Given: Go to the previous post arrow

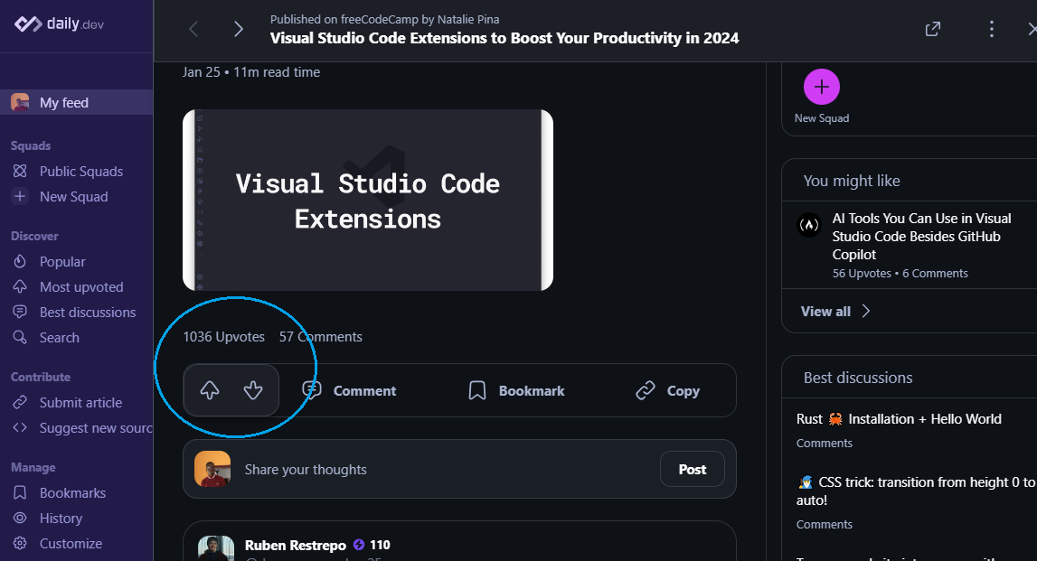Looking at the screenshot, I should click(x=193, y=28).
